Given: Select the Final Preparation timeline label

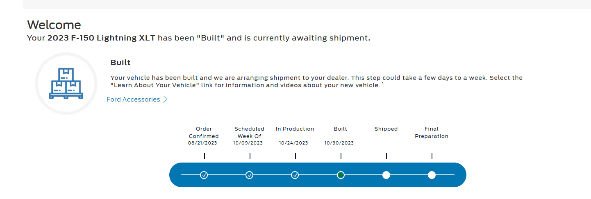Looking at the screenshot, I should coord(432,132).
